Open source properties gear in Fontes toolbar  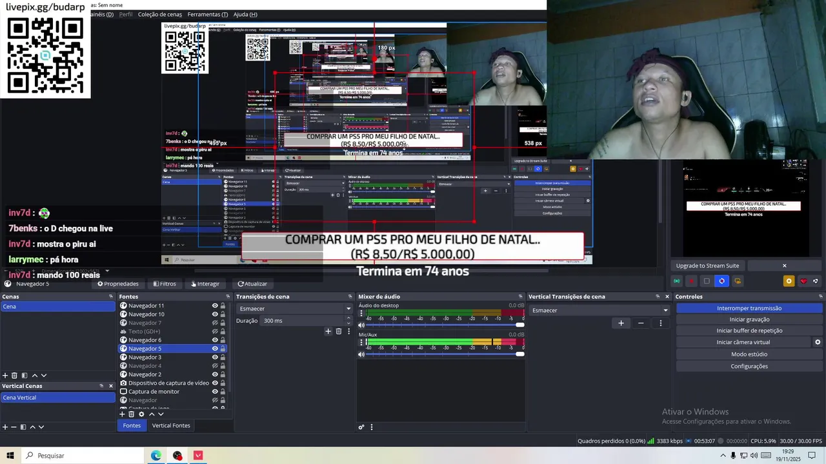click(141, 414)
